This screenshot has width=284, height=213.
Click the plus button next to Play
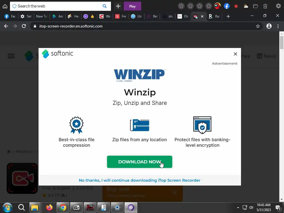pos(118,6)
